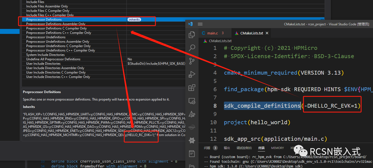The height and width of the screenshot is (168, 373).
Task: Click the problems count badge 3 in panel
Action: pos(215,148)
